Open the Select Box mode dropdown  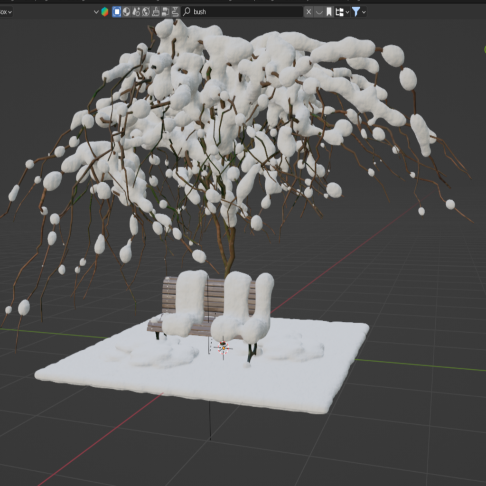6,12
